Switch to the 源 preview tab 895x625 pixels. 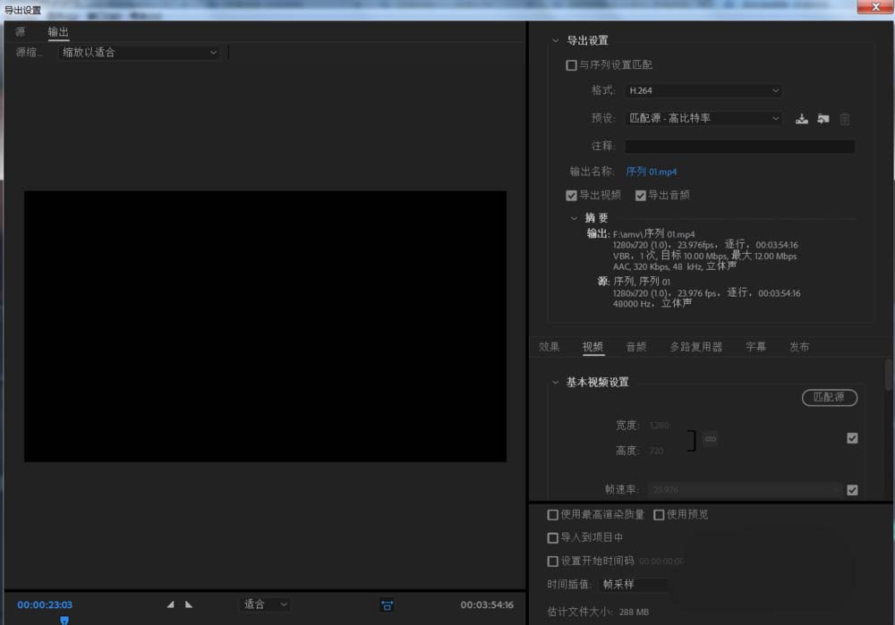[20, 30]
